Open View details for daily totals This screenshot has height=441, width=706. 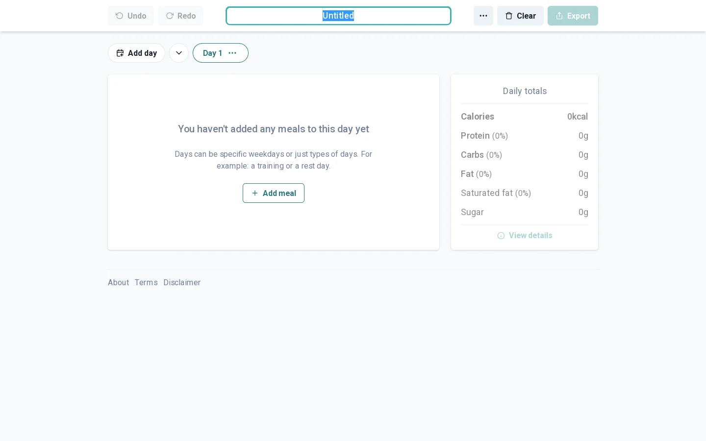(x=525, y=236)
